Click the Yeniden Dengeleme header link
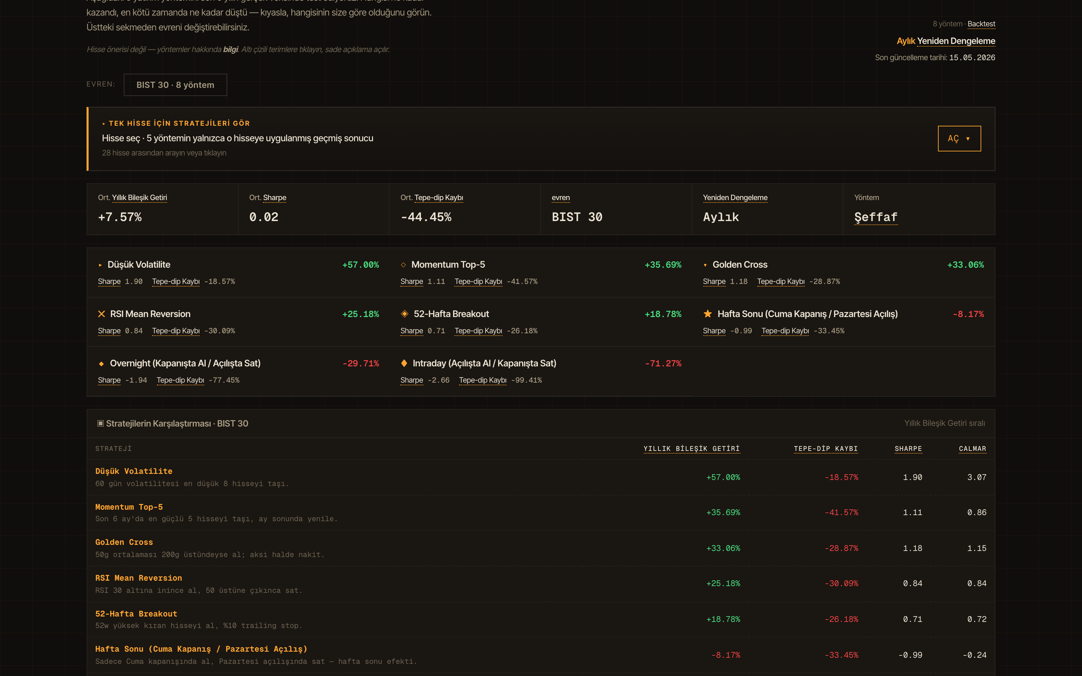This screenshot has width=1082, height=676. click(956, 41)
